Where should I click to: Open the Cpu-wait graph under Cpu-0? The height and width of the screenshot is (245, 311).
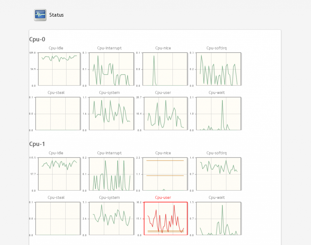click(219, 114)
